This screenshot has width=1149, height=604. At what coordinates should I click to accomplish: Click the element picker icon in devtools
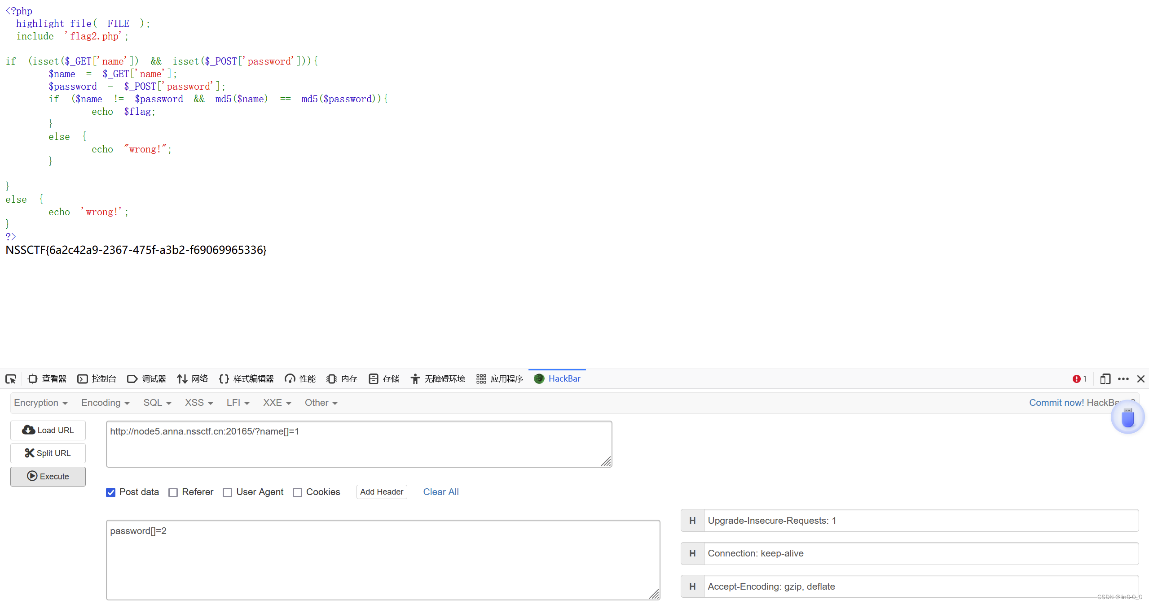[11, 379]
